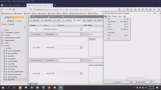Open the wp_usermeta table in the sidebar
This screenshot has height=90, width=161.
pyautogui.click(x=13, y=77)
